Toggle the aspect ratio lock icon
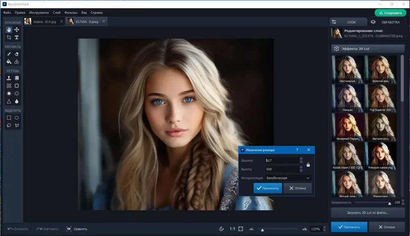 (308, 165)
